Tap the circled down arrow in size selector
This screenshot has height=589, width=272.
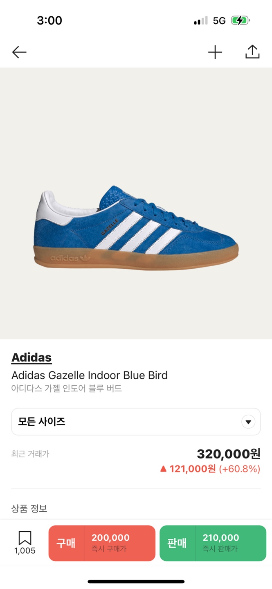[248, 422]
